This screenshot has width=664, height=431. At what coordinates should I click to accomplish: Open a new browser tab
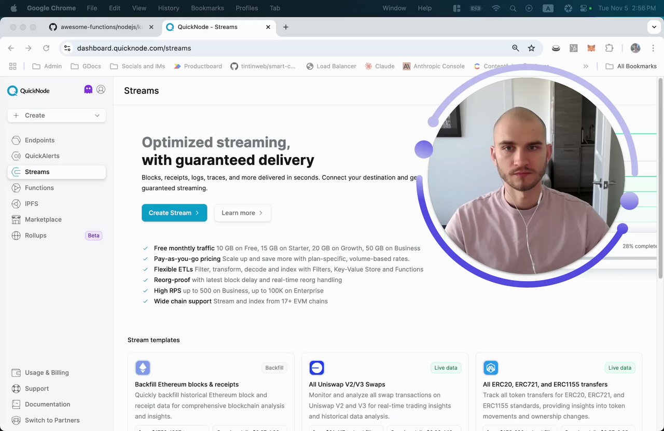point(285,27)
